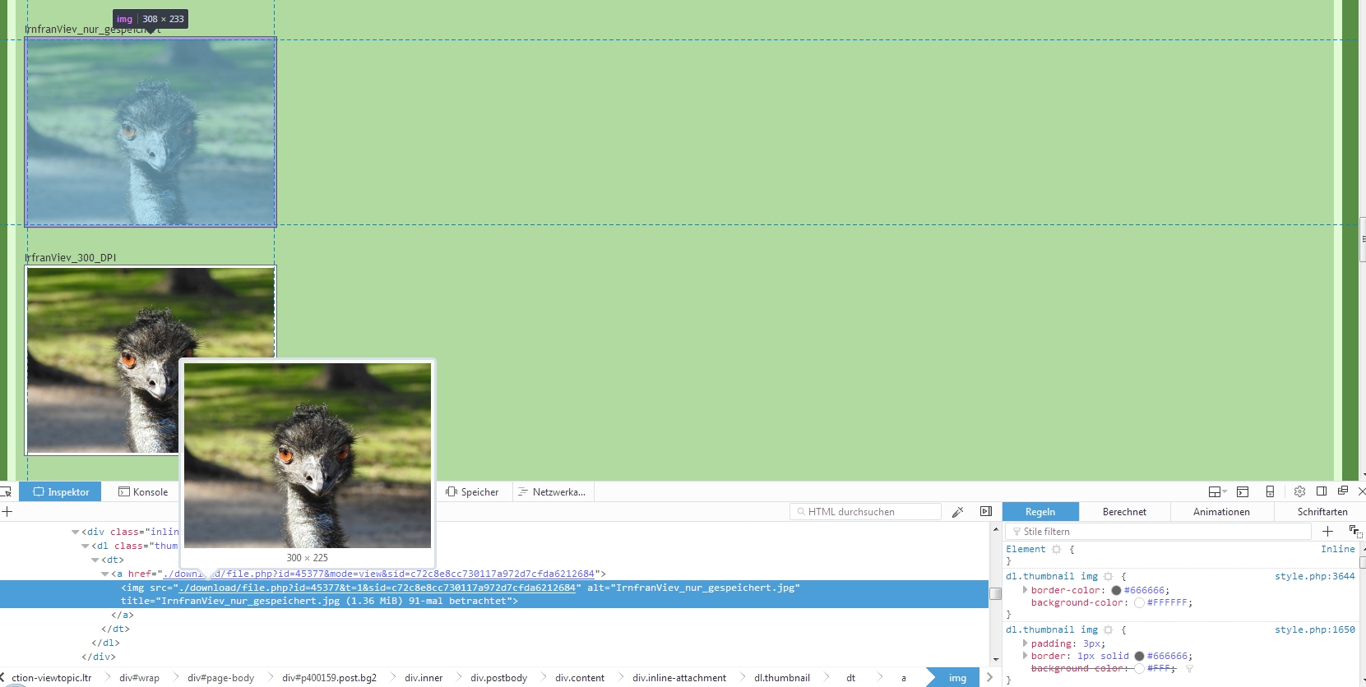This screenshot has width=1366, height=687.
Task: Collapse the dt node in markup tree
Action: pyautogui.click(x=95, y=560)
